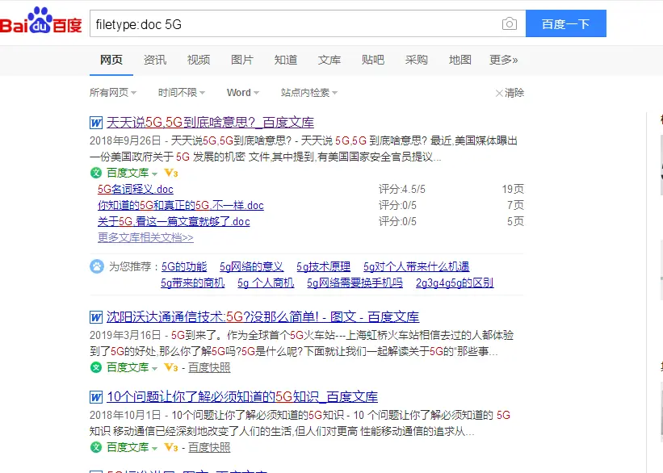Click the date 2018年9月26日
Image resolution: width=663 pixels, height=473 pixels.
tap(125, 140)
